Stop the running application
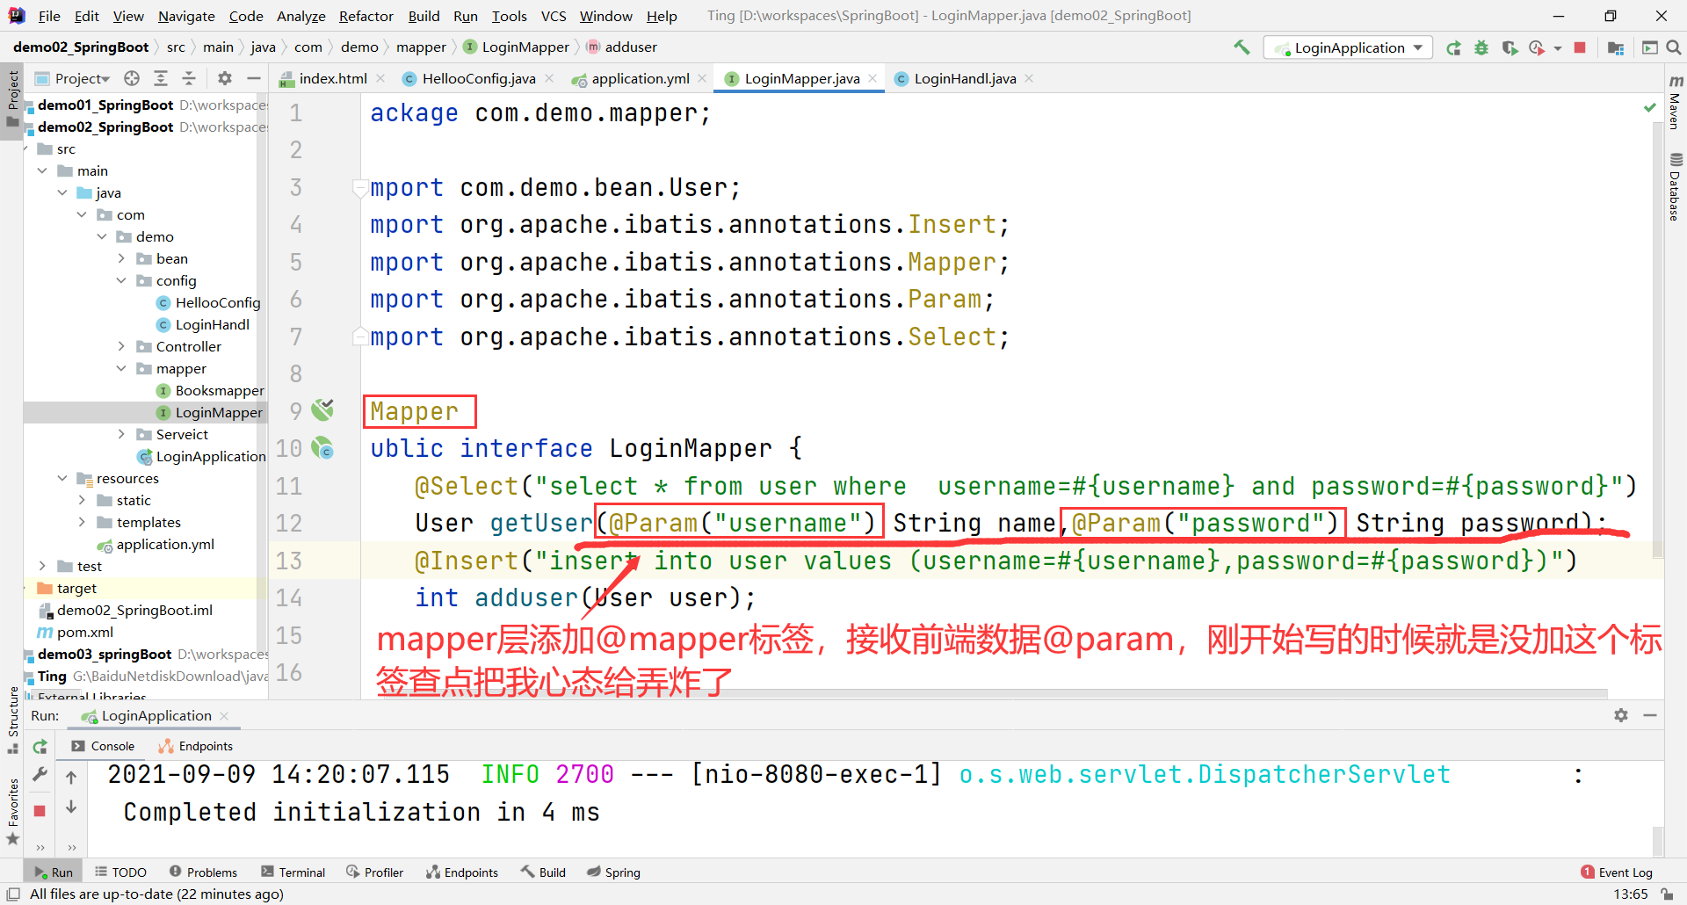 (1579, 47)
